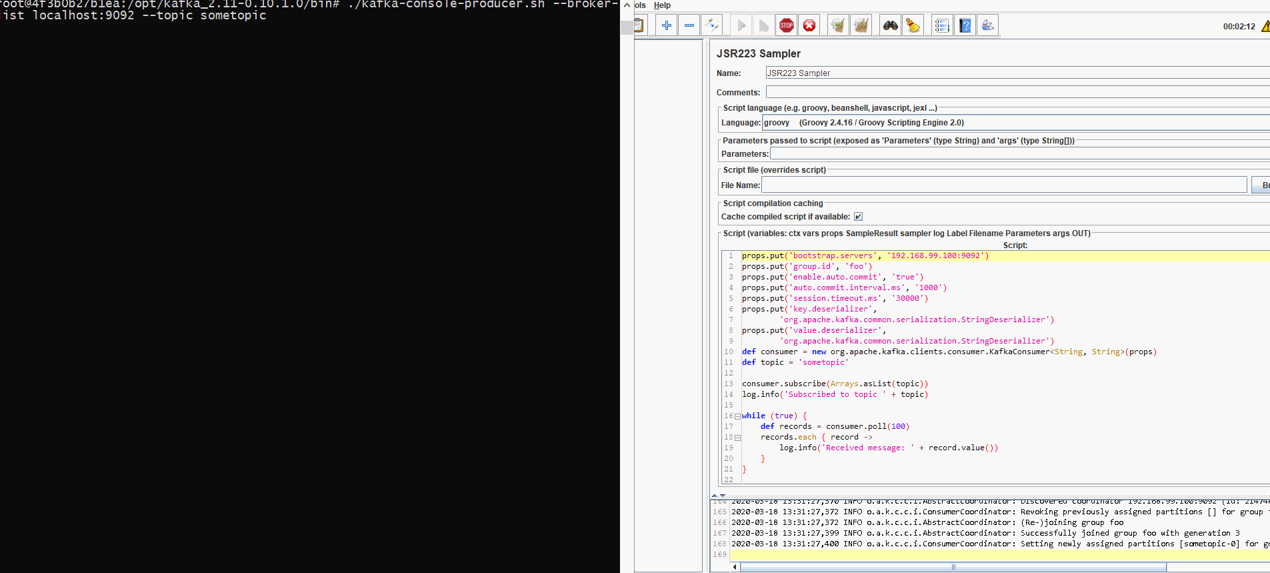Click the consumer.subscribe line
The height and width of the screenshot is (573, 1270).
835,384
